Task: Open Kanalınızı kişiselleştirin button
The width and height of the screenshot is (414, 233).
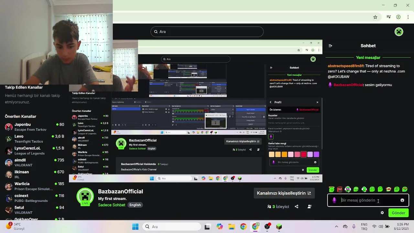Action: [284, 193]
